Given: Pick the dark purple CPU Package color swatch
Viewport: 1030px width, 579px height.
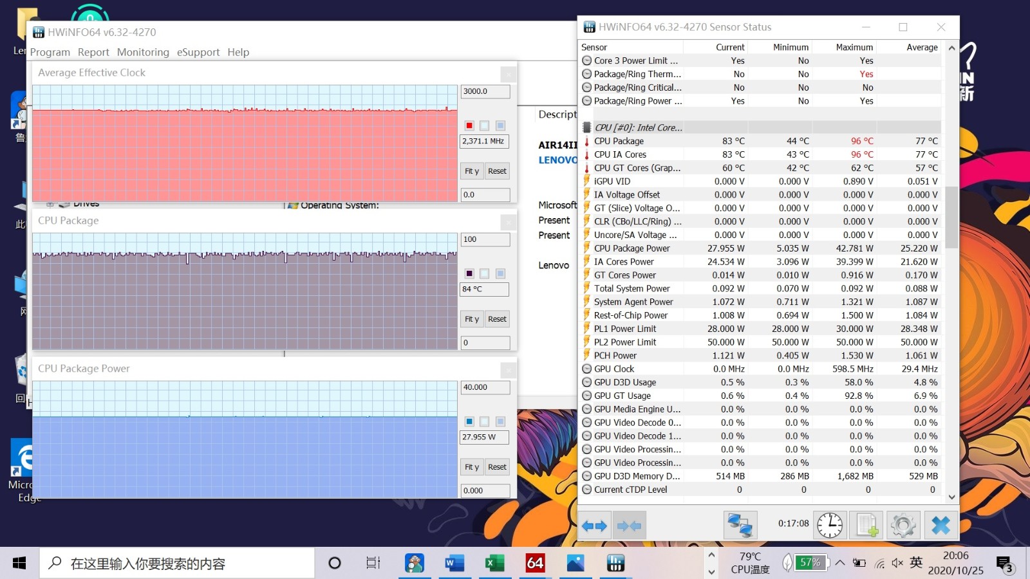Looking at the screenshot, I should (x=469, y=273).
